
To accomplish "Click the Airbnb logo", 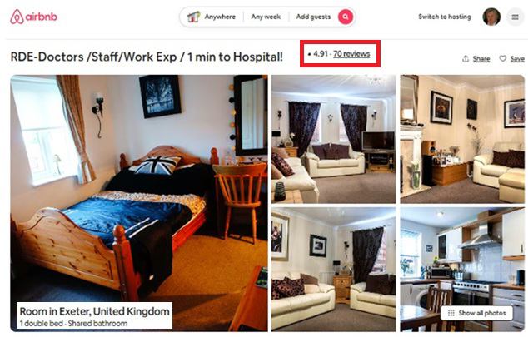I will pyautogui.click(x=33, y=17).
